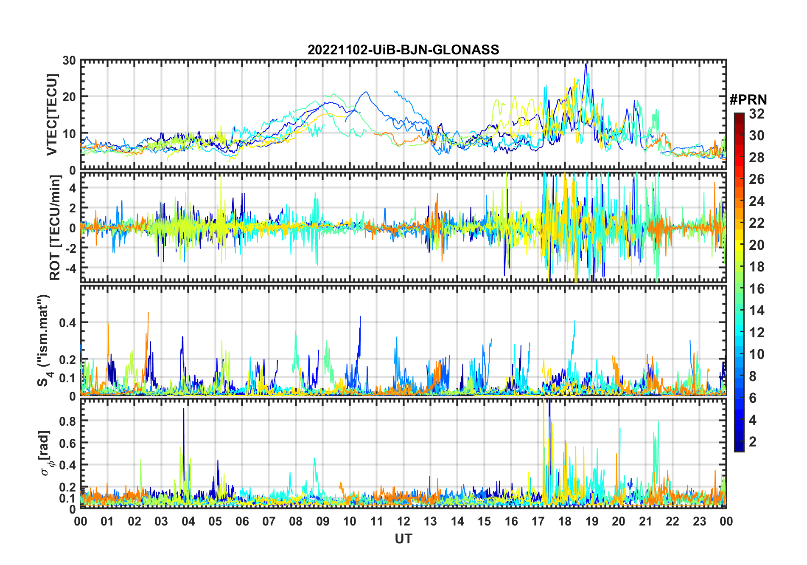Click sigma phi y-axis tick 0.8
Image resolution: width=807 pixels, height=565 pixels.
point(68,421)
